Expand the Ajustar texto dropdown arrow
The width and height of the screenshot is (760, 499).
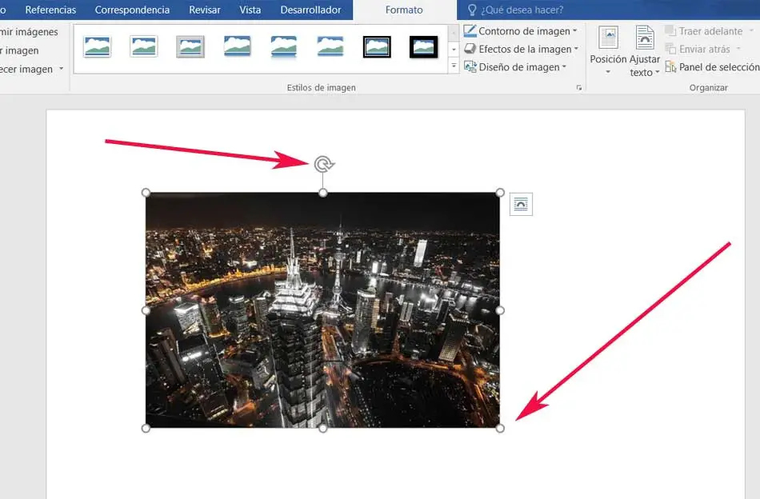click(658, 73)
